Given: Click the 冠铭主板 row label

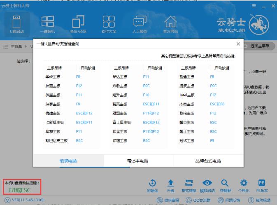Looking at the screenshot, I should 187,141.
